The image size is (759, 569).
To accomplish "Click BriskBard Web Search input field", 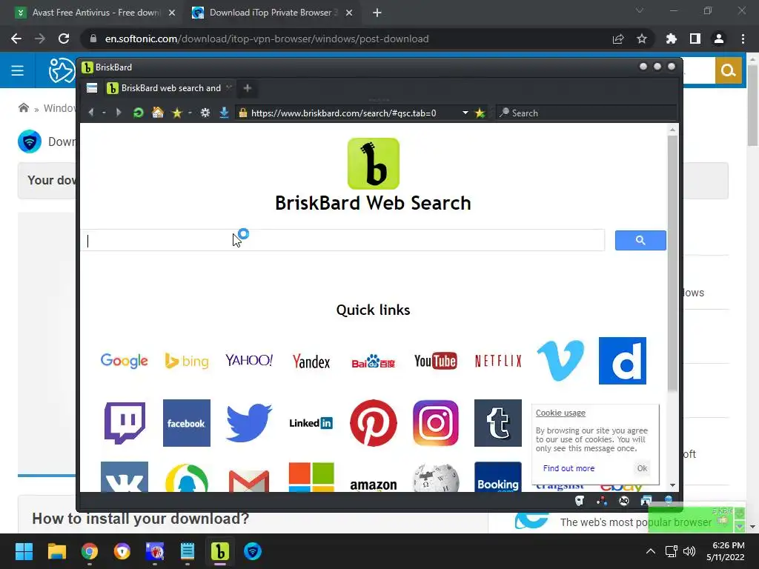I will (x=342, y=241).
